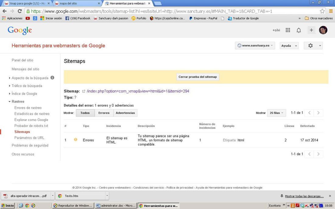The image size is (335, 209).
Task: Open the user profile avatar
Action: [323, 30]
